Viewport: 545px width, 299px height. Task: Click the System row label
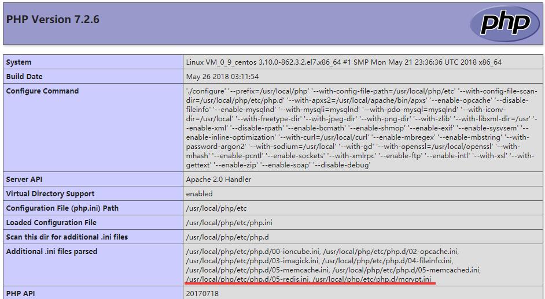pos(19,62)
